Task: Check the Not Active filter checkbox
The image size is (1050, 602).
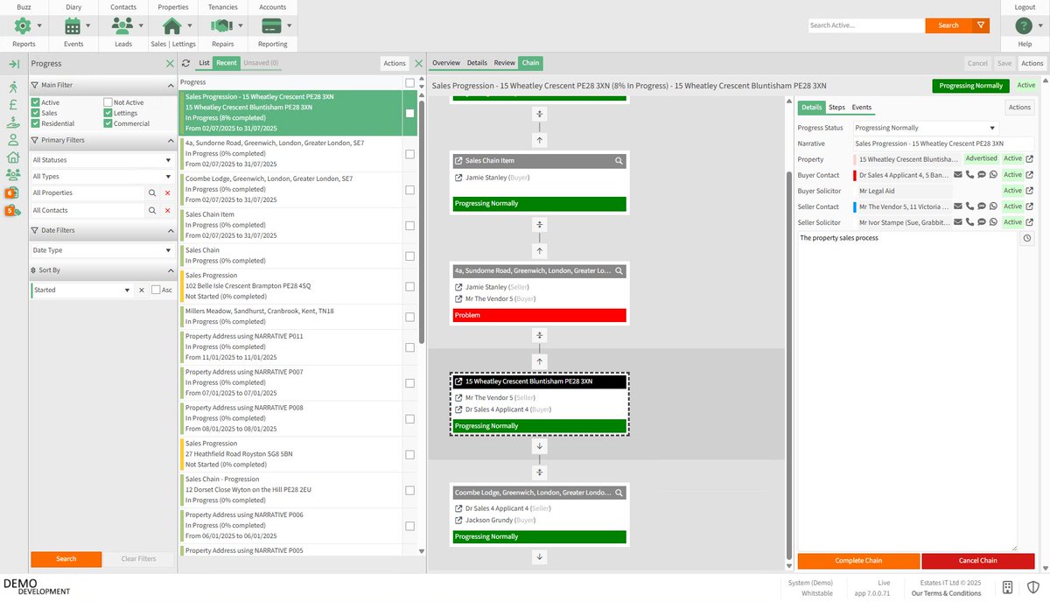Action: click(x=108, y=102)
